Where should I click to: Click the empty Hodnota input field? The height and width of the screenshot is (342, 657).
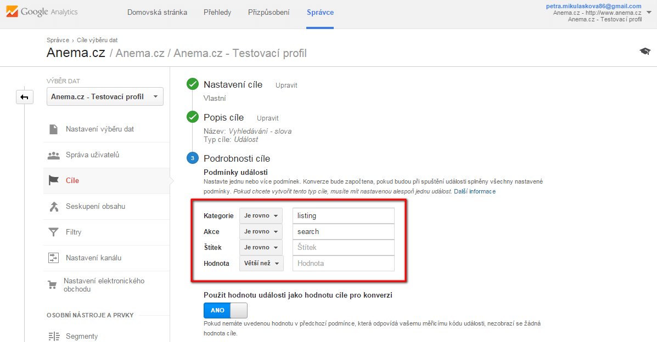343,263
